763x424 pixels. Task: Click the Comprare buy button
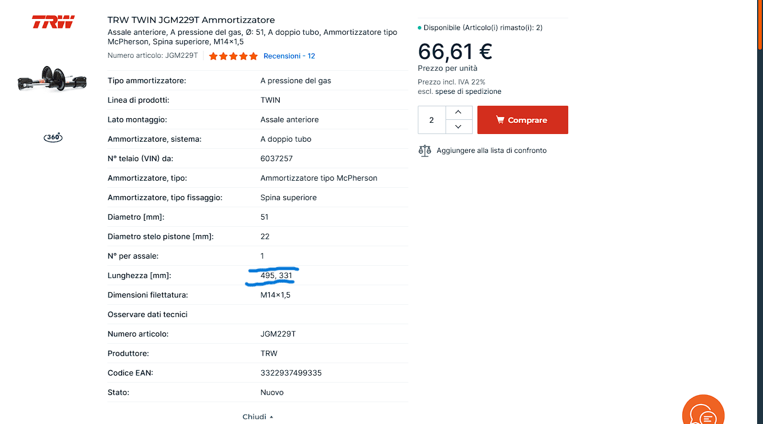click(523, 120)
